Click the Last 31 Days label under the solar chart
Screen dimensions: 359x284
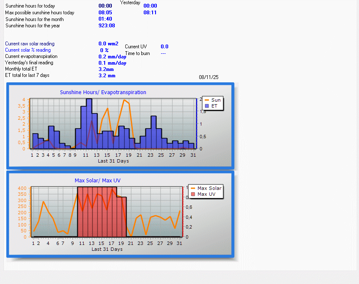[x=107, y=249]
